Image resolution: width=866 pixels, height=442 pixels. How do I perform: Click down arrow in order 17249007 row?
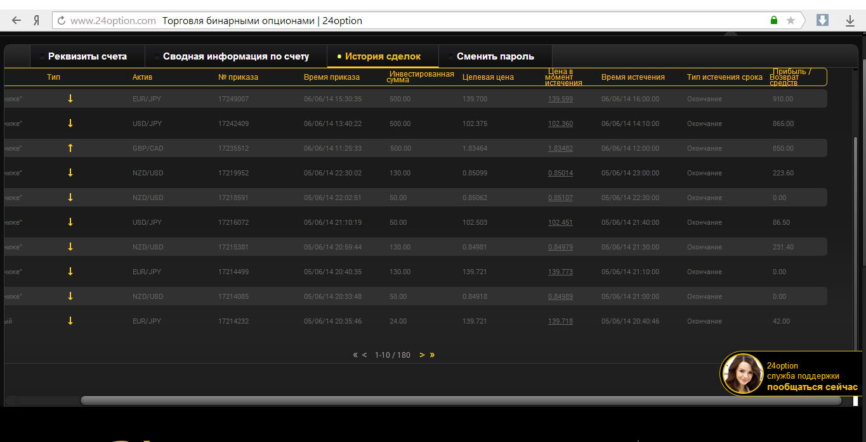70,99
